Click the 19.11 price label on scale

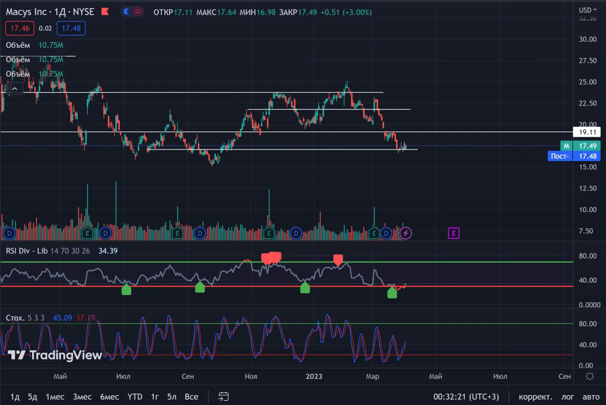click(x=587, y=132)
